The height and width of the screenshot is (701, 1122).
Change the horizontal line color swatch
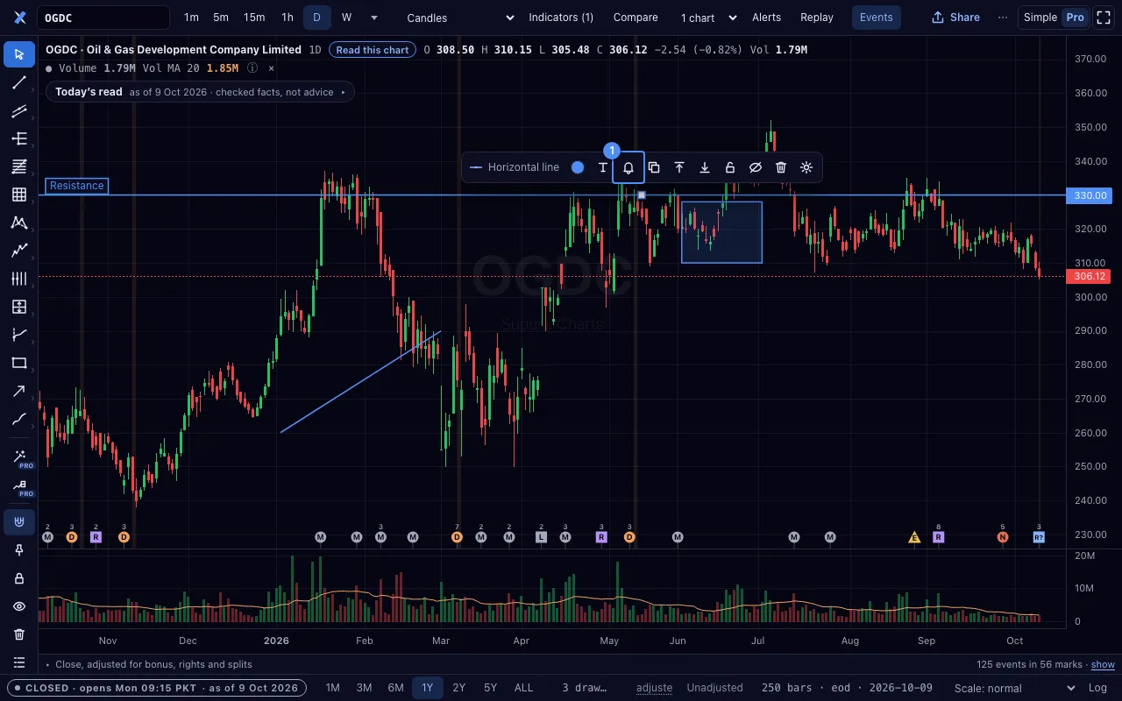[578, 167]
